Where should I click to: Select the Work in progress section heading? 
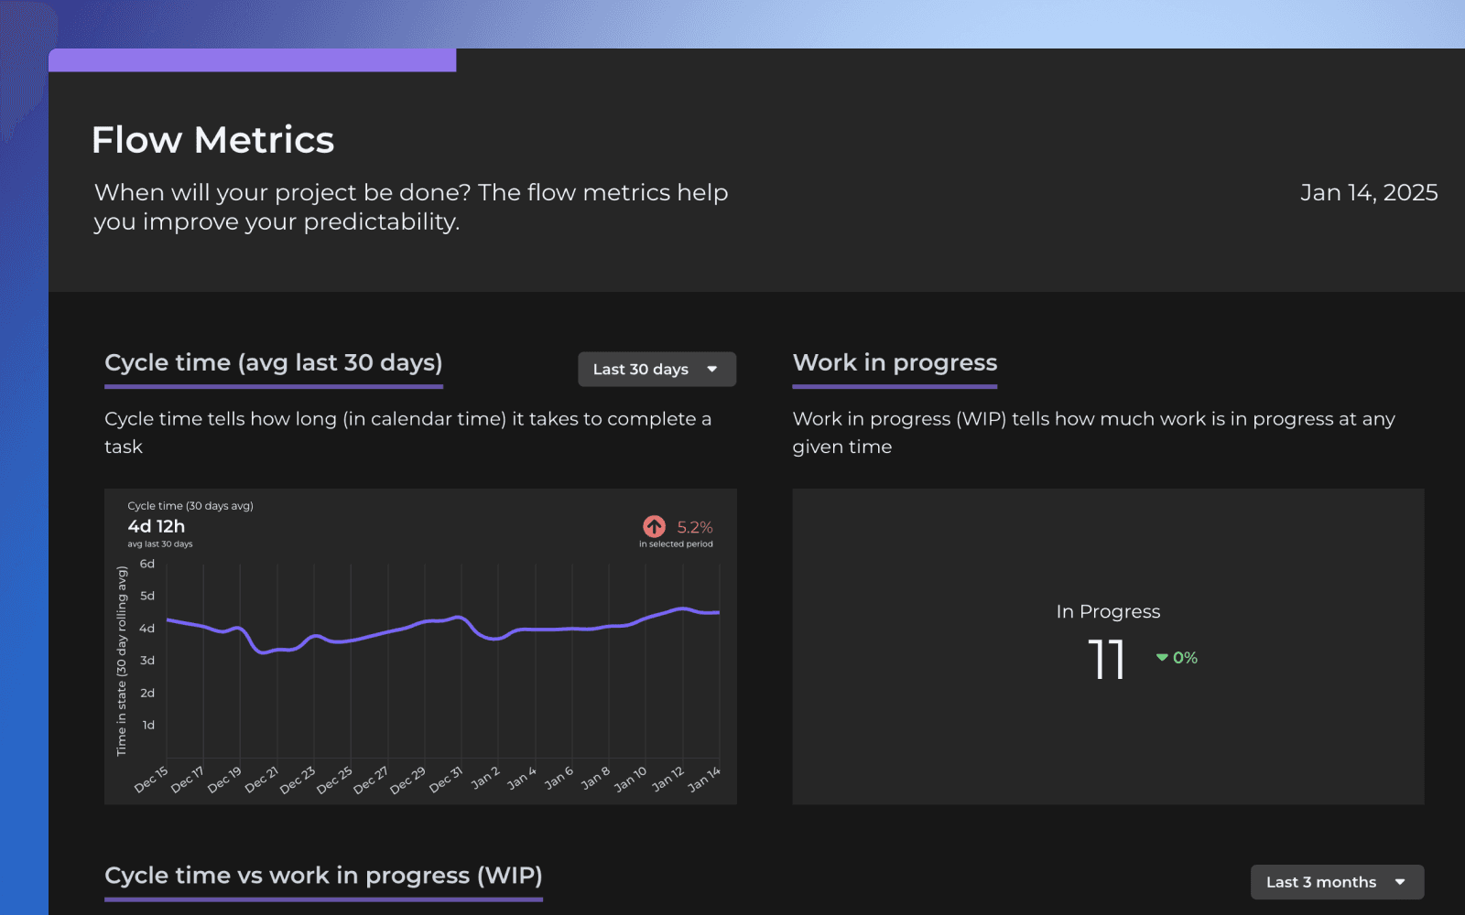(895, 362)
